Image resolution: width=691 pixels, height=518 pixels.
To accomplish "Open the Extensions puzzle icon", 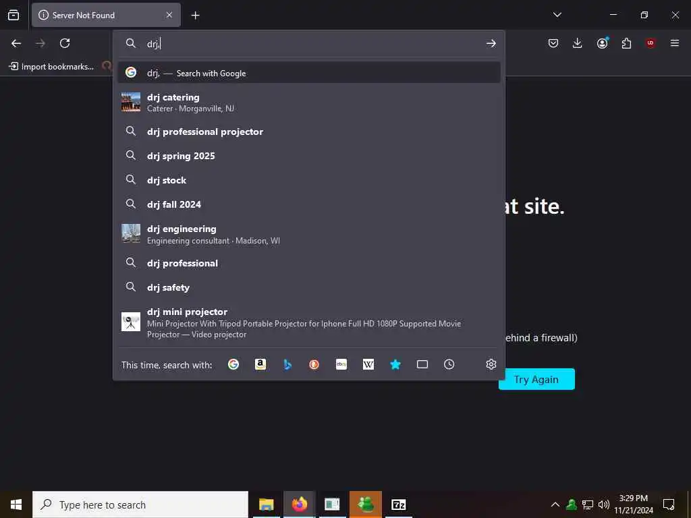I will (x=626, y=43).
